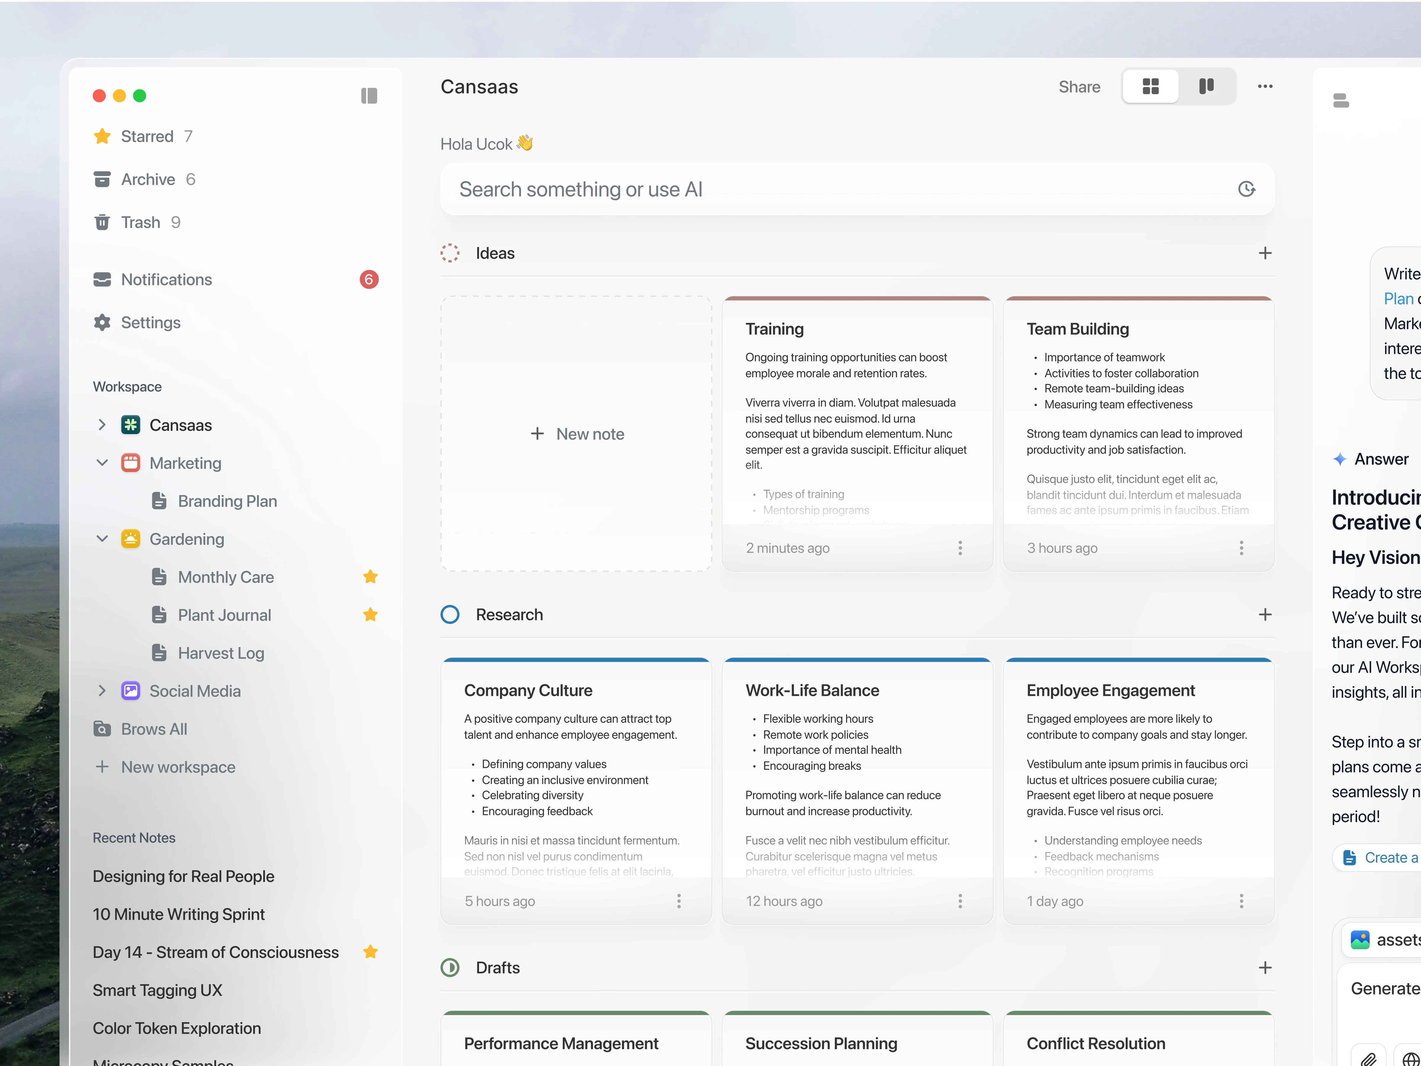Open Trash folder

(140, 222)
